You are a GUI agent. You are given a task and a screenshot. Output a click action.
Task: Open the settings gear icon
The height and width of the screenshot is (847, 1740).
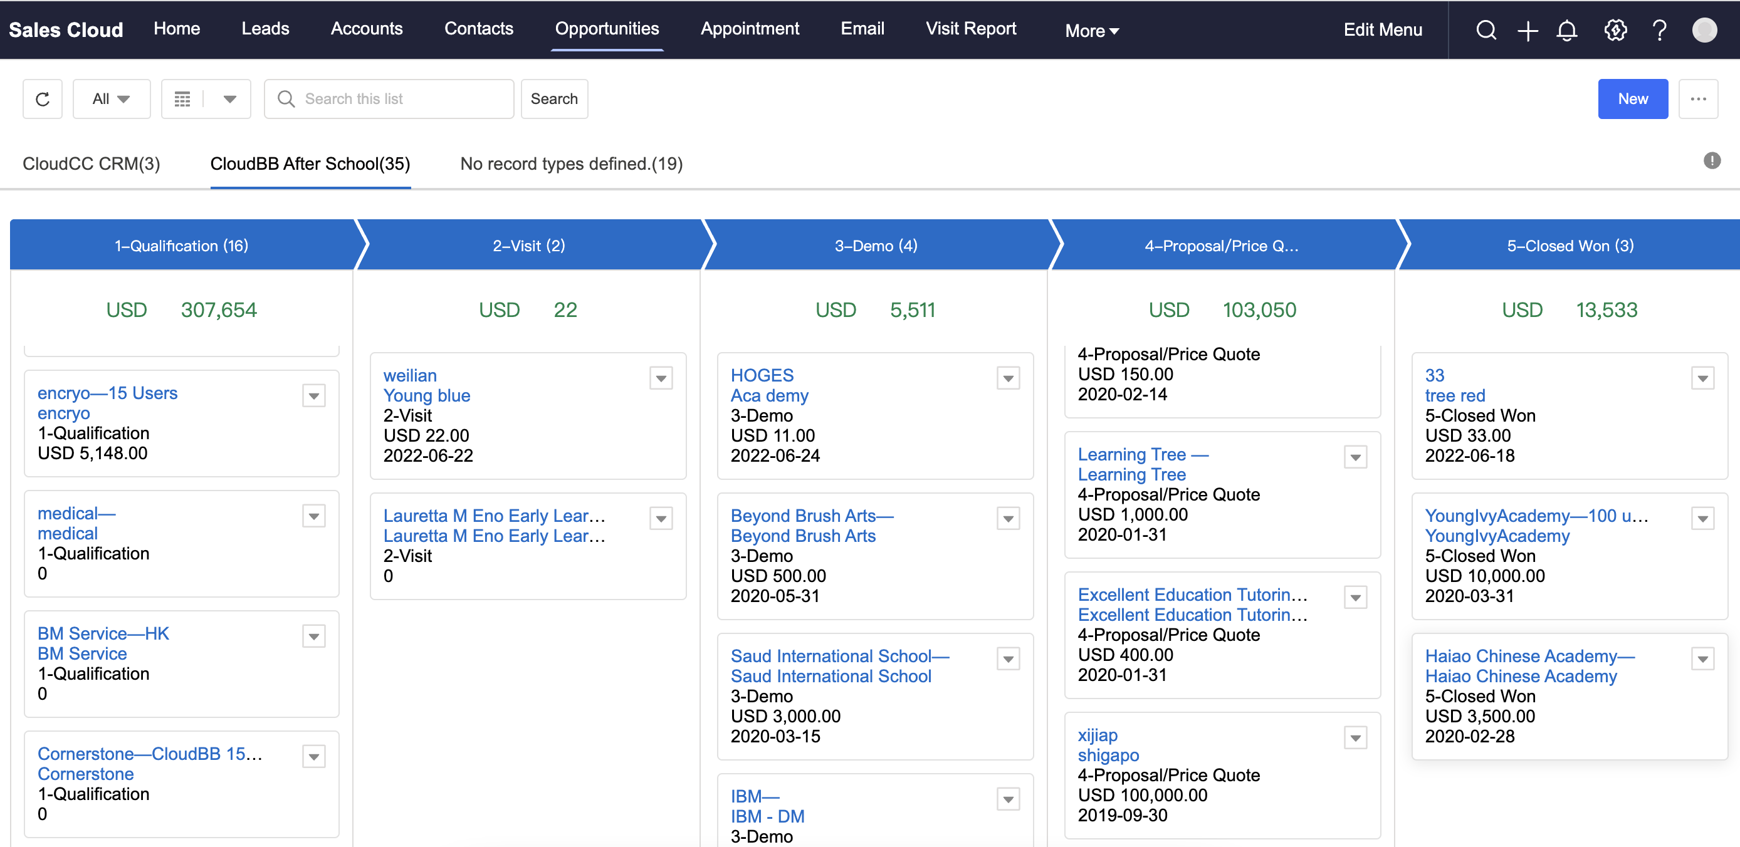click(1615, 30)
